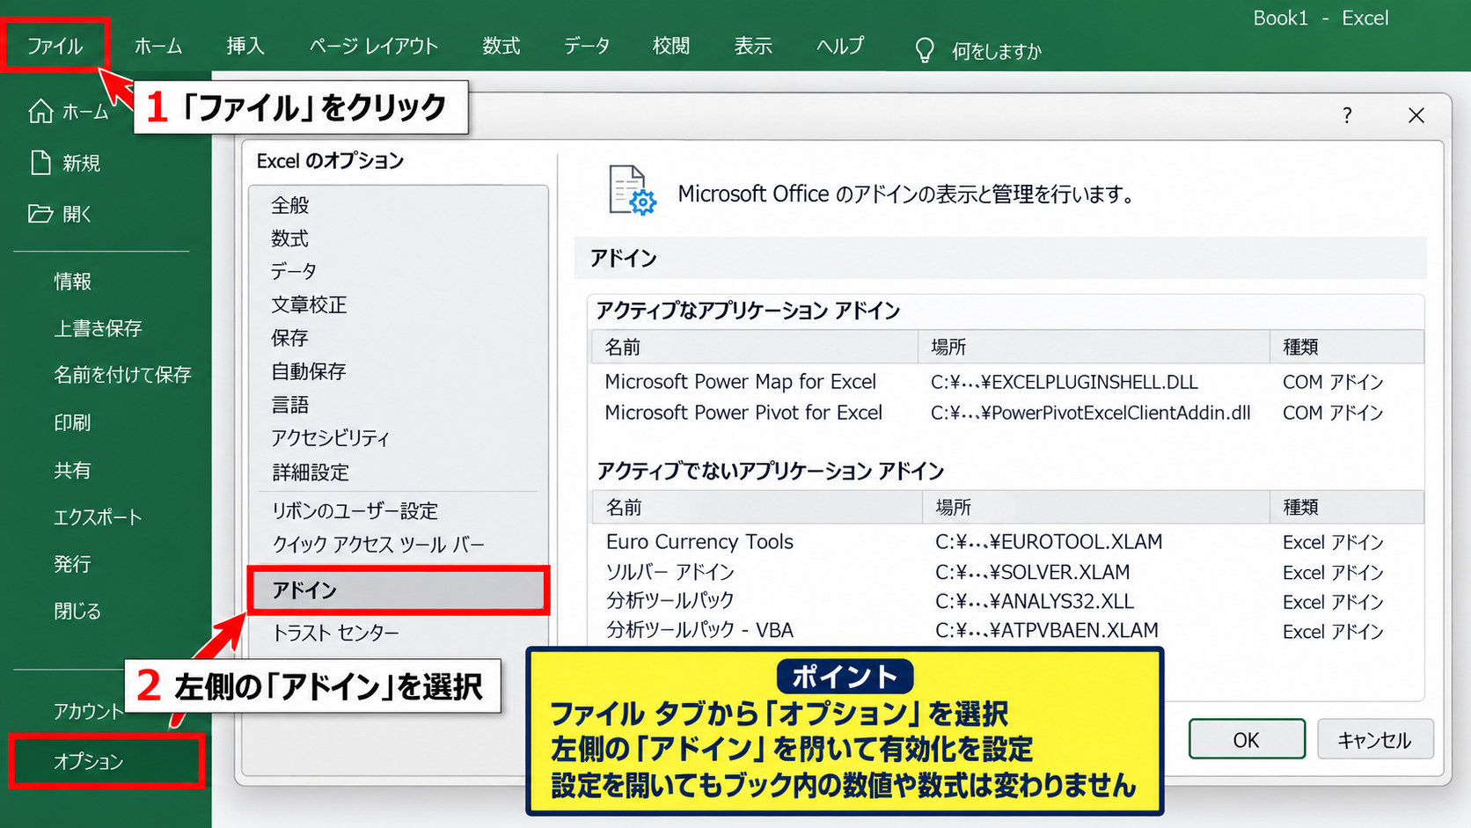Open 情報 in the backstage menu
Viewport: 1471px width, 828px height.
point(72,281)
